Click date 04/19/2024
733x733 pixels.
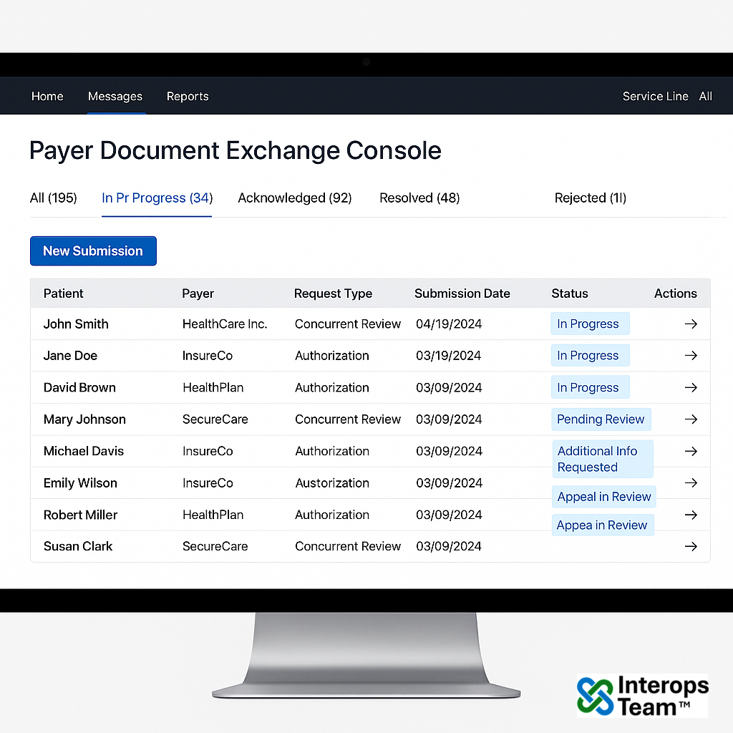[x=449, y=324]
